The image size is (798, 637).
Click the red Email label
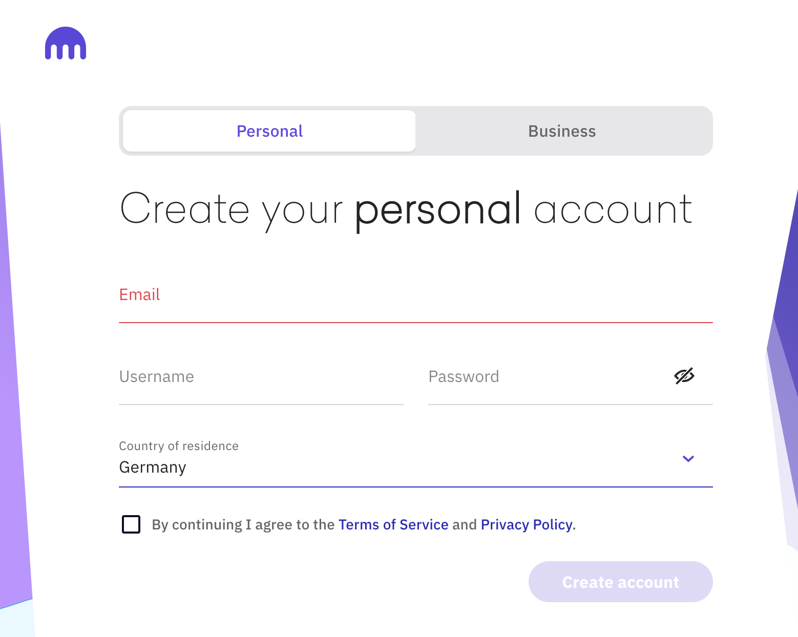click(139, 294)
